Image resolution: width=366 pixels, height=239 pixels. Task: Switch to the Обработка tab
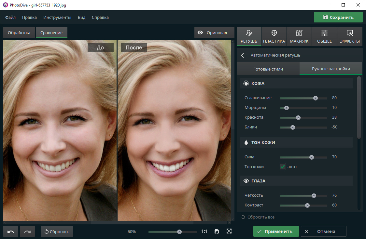19,33
